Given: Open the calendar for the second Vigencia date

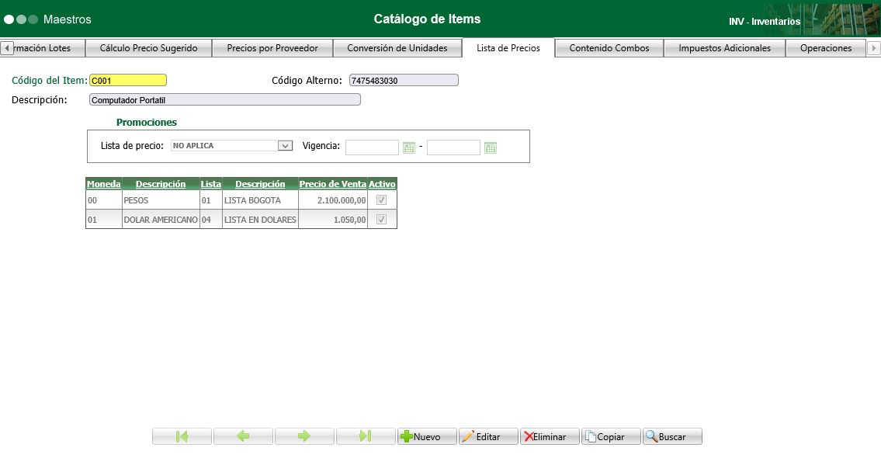Looking at the screenshot, I should point(490,147).
